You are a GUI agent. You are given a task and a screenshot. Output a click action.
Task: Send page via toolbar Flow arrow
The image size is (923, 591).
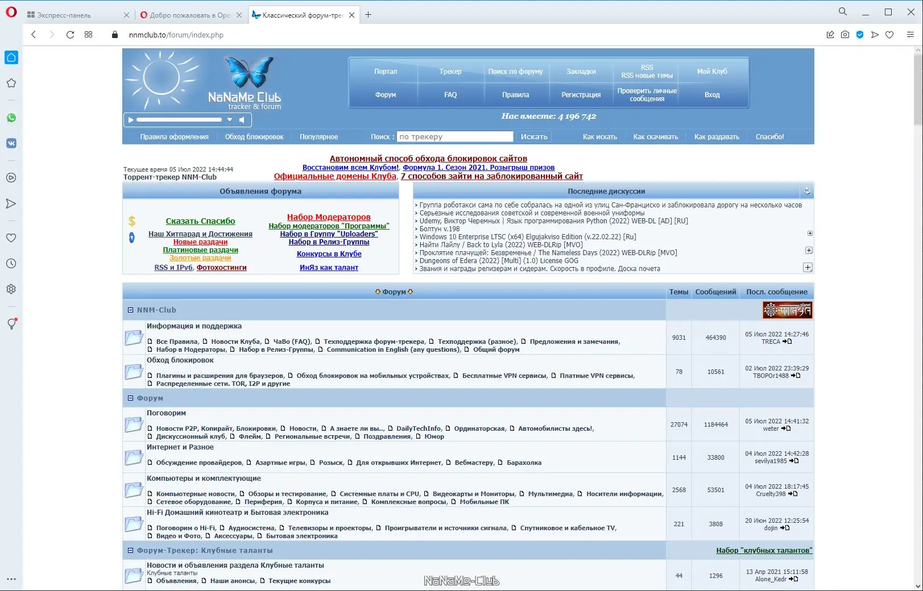(x=875, y=35)
